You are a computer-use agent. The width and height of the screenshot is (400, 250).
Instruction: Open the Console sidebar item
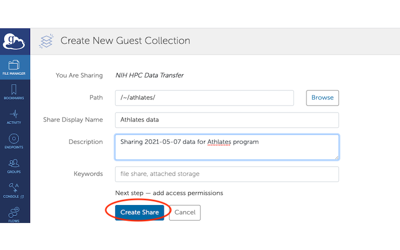(14, 190)
